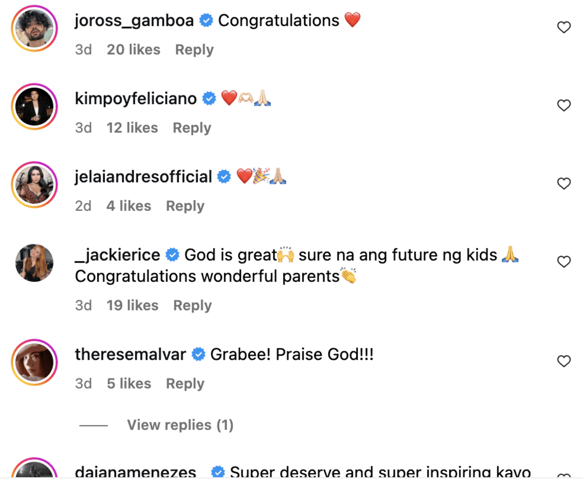This screenshot has height=479, width=583.
Task: Open theresemalvar's avatar story
Action: (34, 362)
